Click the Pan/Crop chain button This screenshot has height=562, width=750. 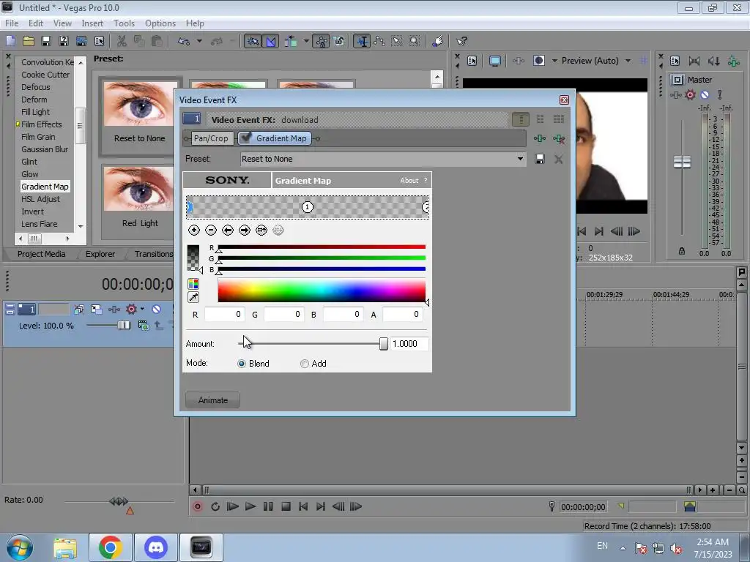coord(211,138)
